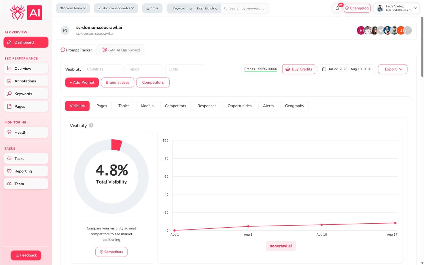Open the LLMs filter dropdown
This screenshot has width=424, height=265.
click(185, 69)
